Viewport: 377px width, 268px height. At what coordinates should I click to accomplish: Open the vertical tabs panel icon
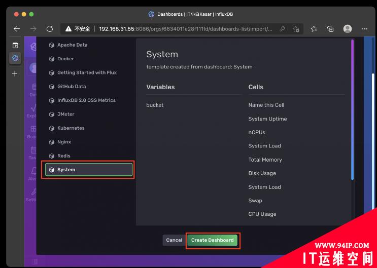point(15,45)
